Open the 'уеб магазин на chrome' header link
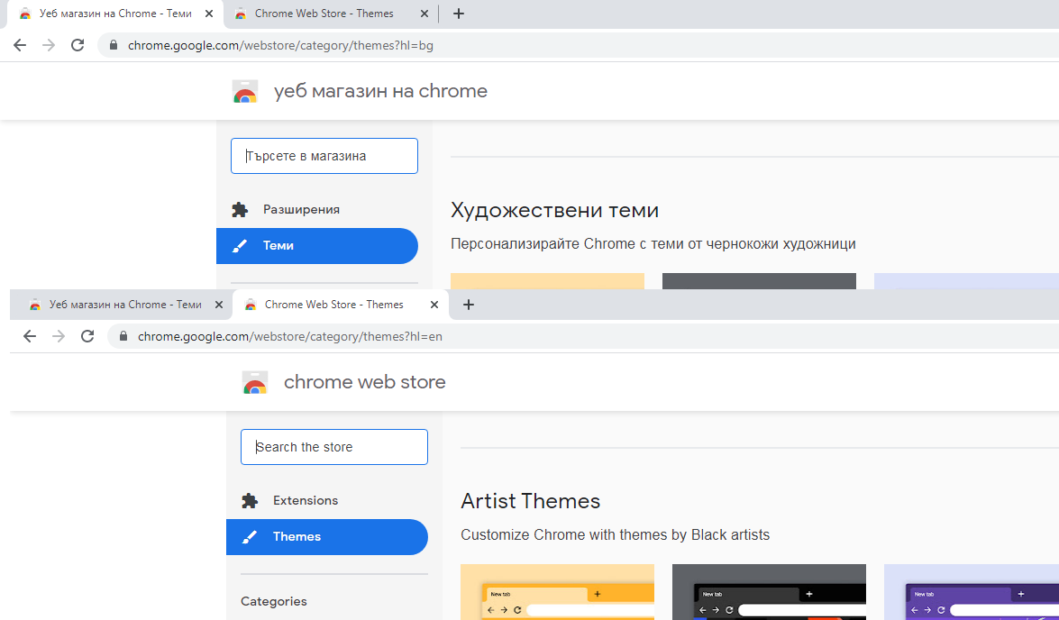The height and width of the screenshot is (620, 1059). (380, 91)
